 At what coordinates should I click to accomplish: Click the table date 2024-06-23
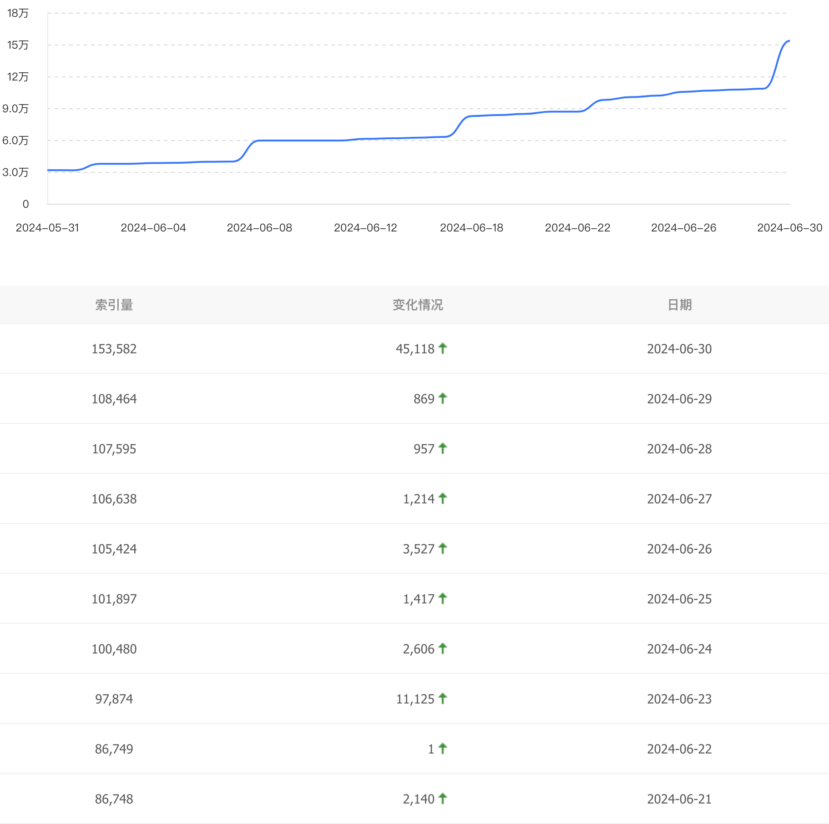pos(679,699)
